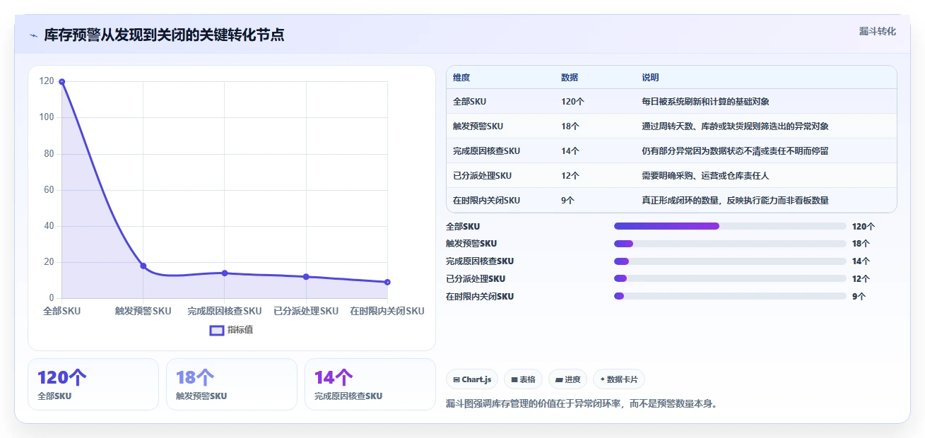Click the 120个 value in the table
Image resolution: width=925 pixels, height=438 pixels.
tap(572, 102)
